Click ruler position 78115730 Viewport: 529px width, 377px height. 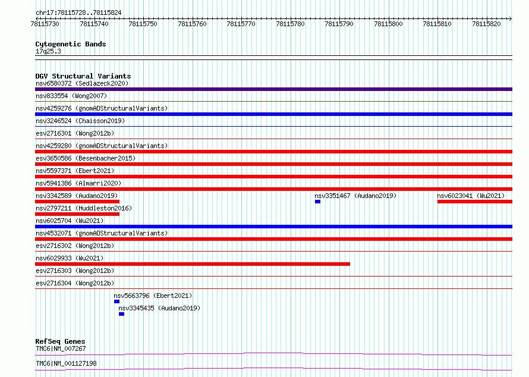(45, 24)
